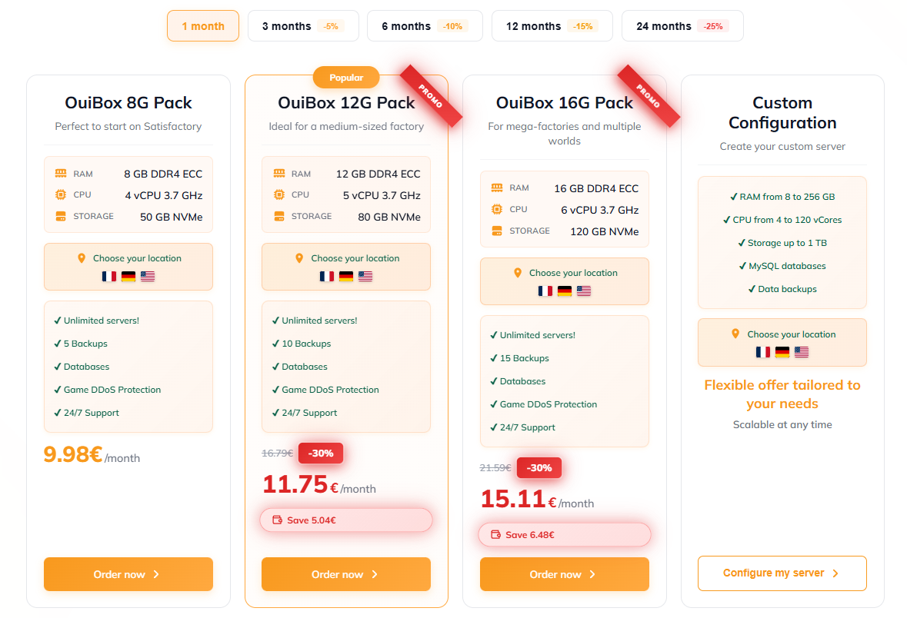Screen dimensions: 907x618
Task: Click the location pin icon in OuiBox 8G Pack
Action: (82, 258)
